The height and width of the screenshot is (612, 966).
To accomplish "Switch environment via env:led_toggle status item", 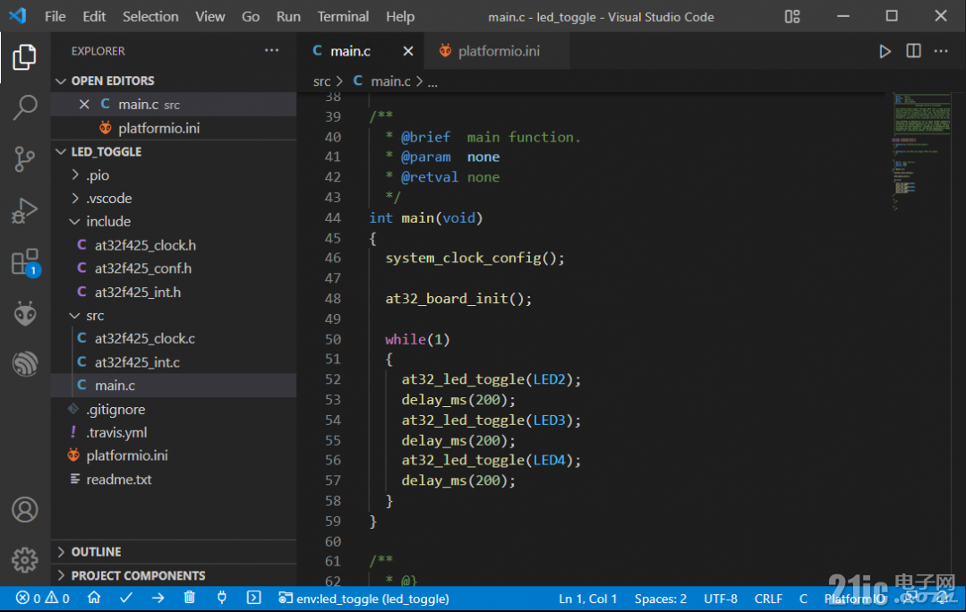I will (x=364, y=598).
